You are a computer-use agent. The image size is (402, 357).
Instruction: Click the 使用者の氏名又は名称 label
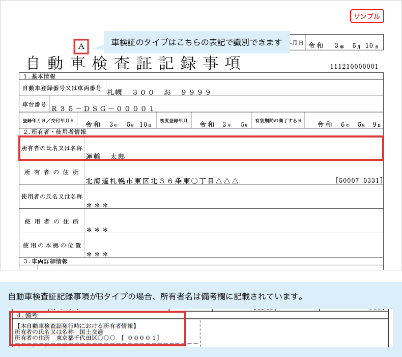(x=51, y=196)
